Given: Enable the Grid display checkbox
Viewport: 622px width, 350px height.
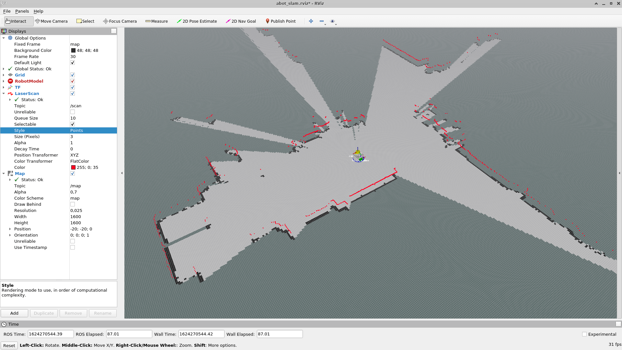Looking at the screenshot, I should click(73, 75).
